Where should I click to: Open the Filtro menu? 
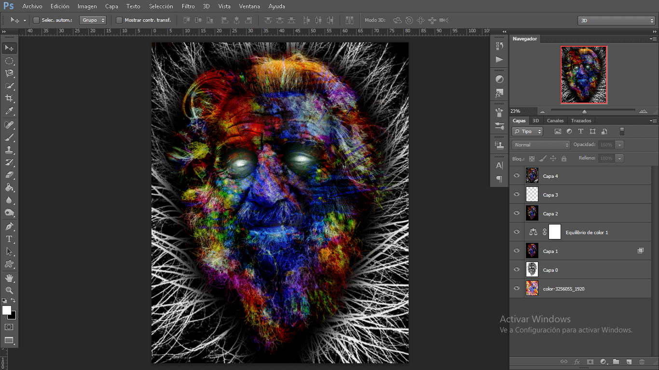(x=188, y=6)
